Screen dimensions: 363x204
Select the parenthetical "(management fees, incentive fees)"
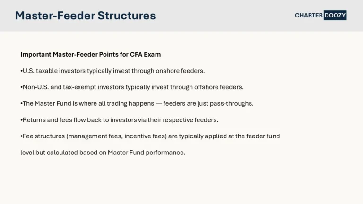point(119,136)
